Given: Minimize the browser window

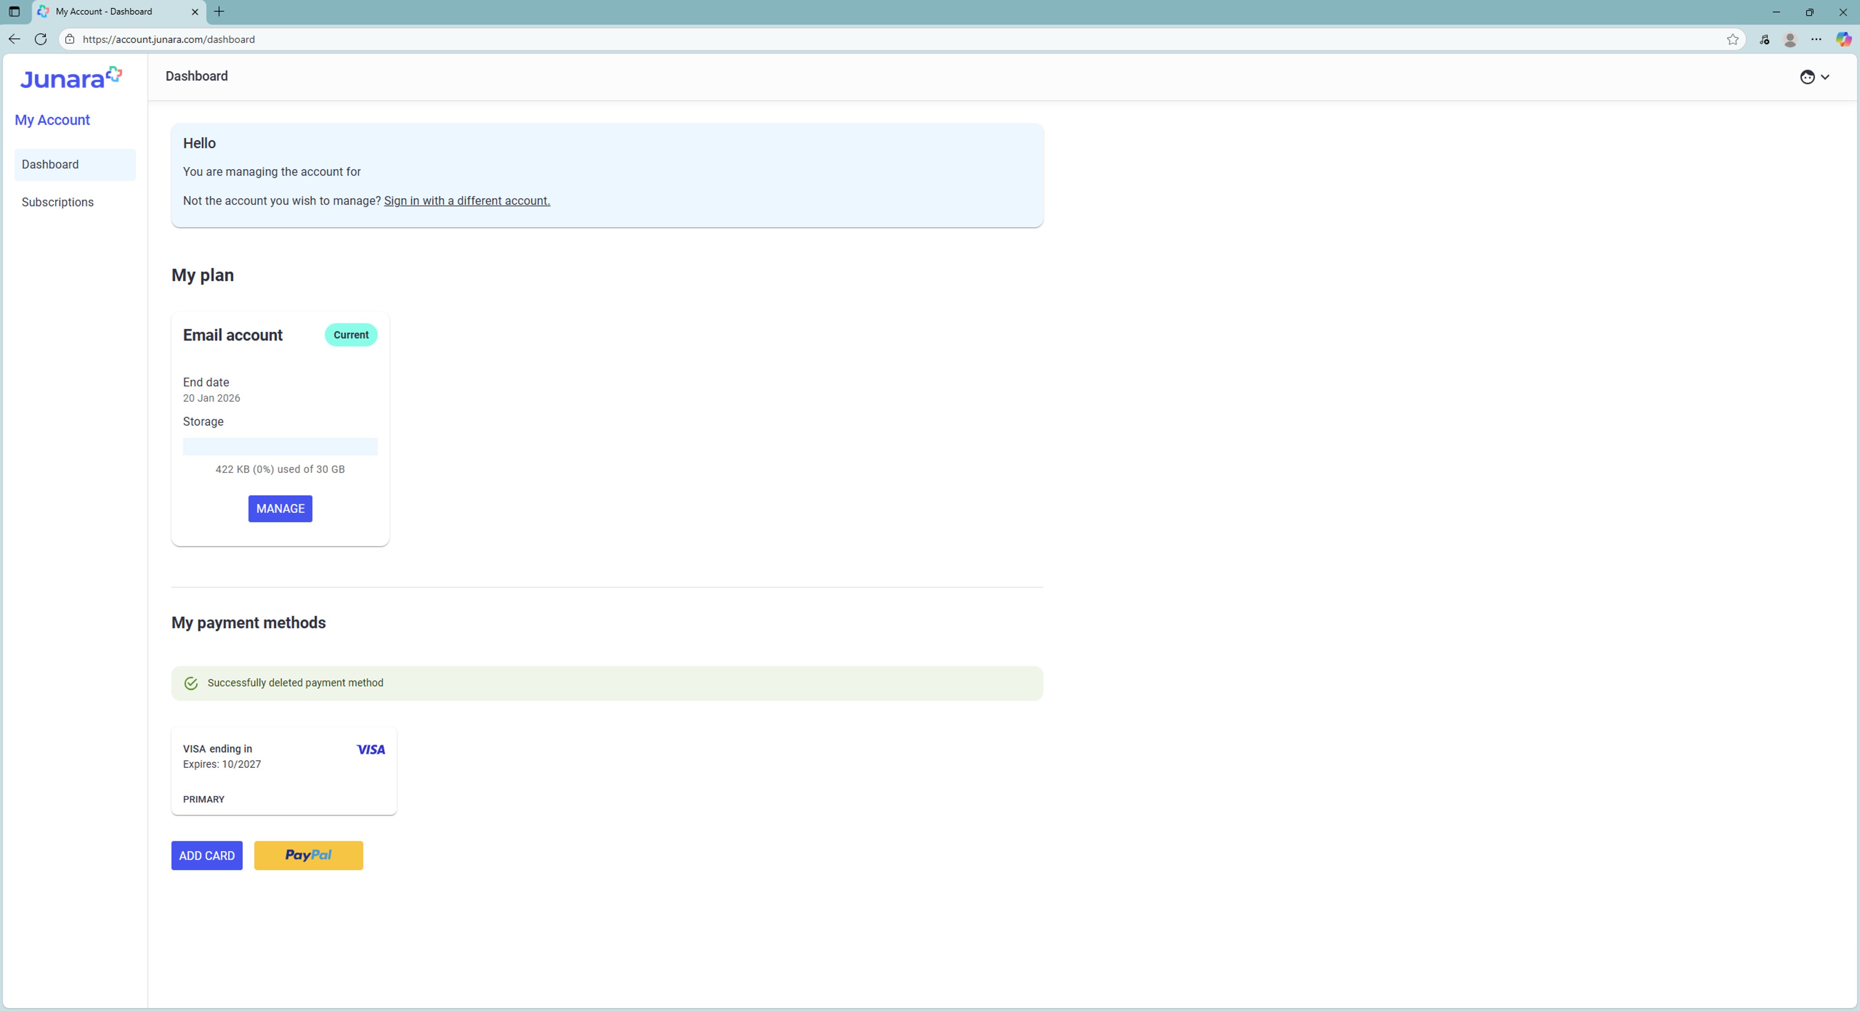Looking at the screenshot, I should [1776, 11].
